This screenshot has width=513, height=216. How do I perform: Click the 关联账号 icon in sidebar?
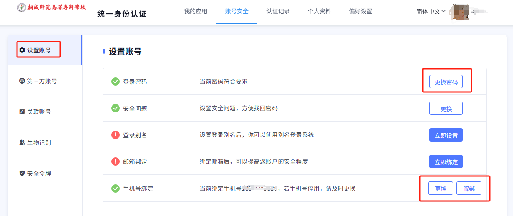point(22,112)
